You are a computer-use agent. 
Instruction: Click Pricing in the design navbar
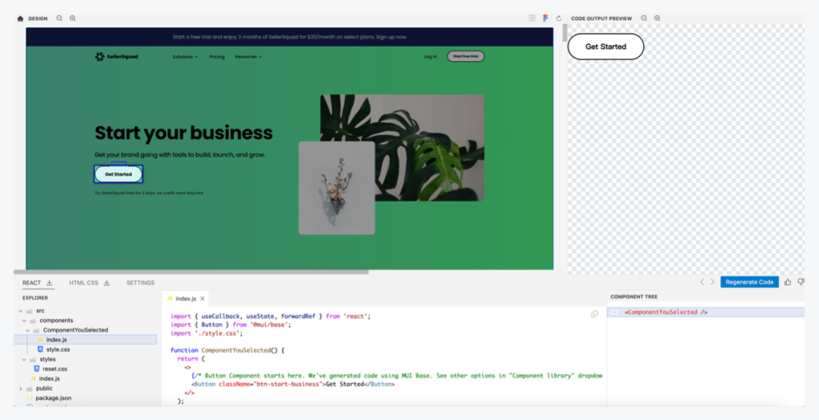tap(217, 57)
